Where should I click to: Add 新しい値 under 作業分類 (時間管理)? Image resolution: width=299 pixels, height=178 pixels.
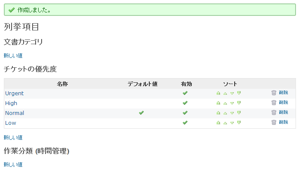[13, 165]
